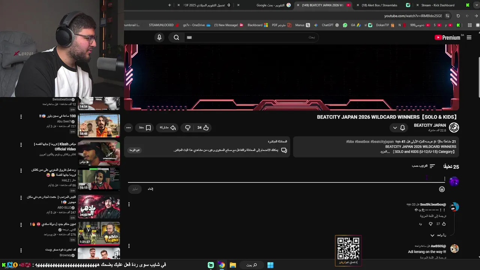Image resolution: width=480 pixels, height=270 pixels.
Task: Open options menu for AwB505 comment
Action: pyautogui.click(x=129, y=246)
